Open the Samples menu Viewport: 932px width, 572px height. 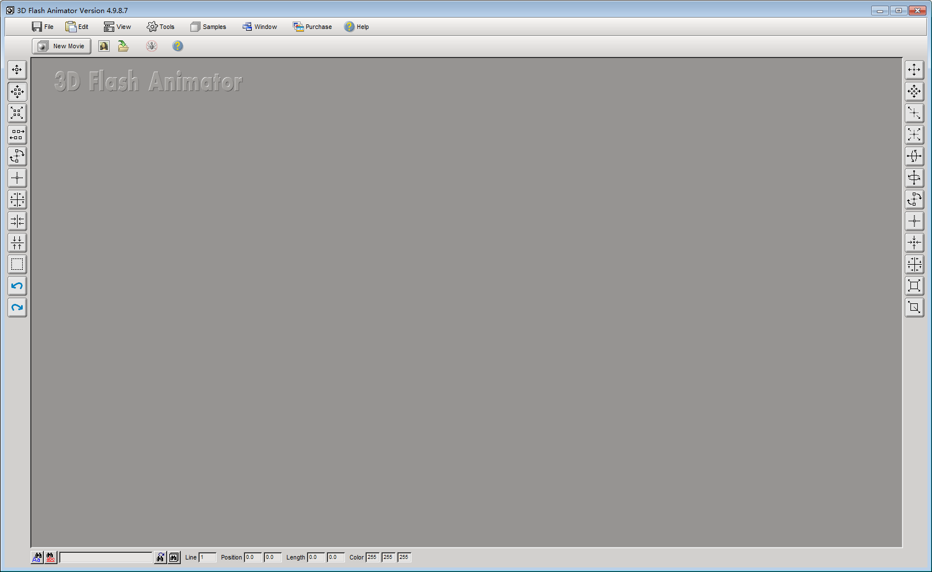[208, 27]
